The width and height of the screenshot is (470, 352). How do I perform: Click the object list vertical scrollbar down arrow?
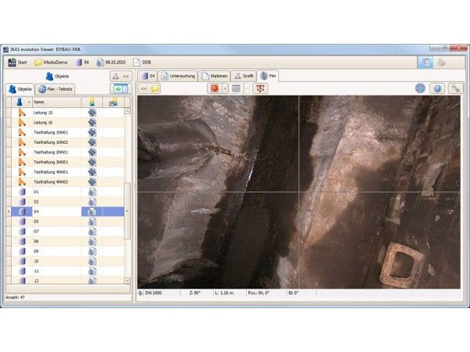click(x=127, y=280)
